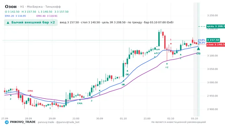The image size is (225, 126).
Task: Click the 'цель 3 208.5' target label
Action: [x=216, y=26]
